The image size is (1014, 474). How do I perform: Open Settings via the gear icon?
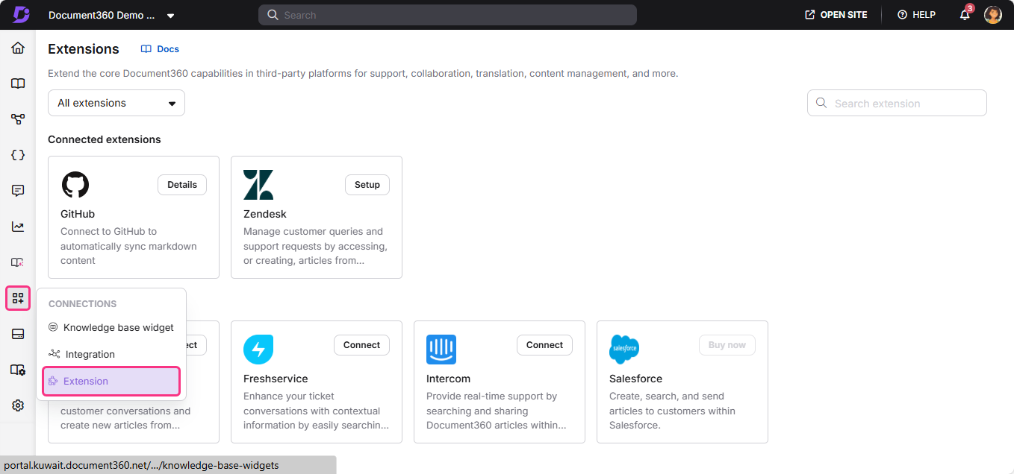pos(17,405)
